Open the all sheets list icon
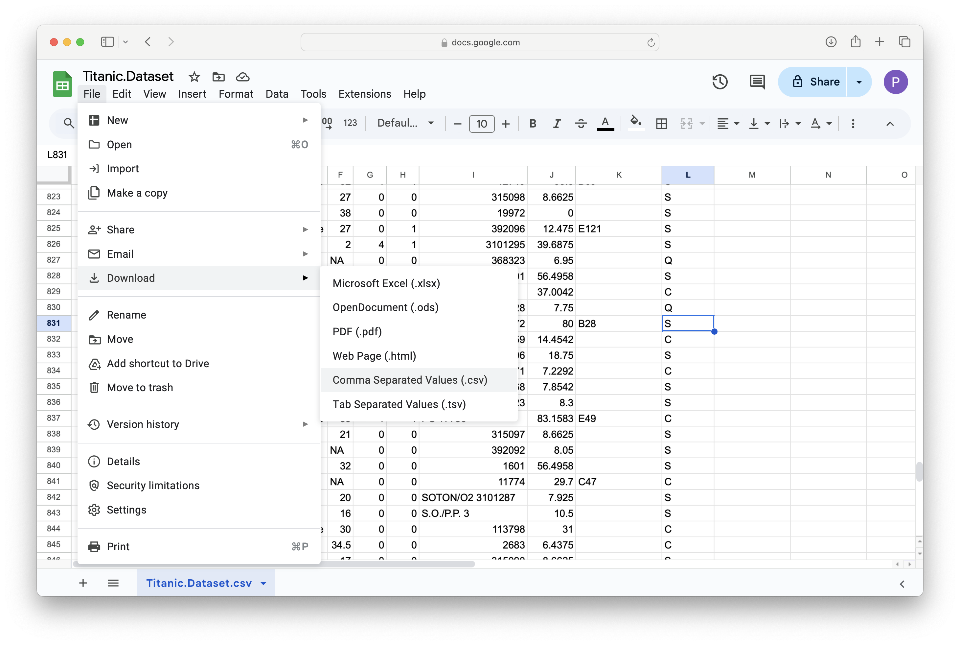 coord(113,583)
